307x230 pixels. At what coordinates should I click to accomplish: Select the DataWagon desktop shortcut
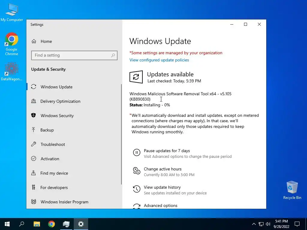[12, 72]
